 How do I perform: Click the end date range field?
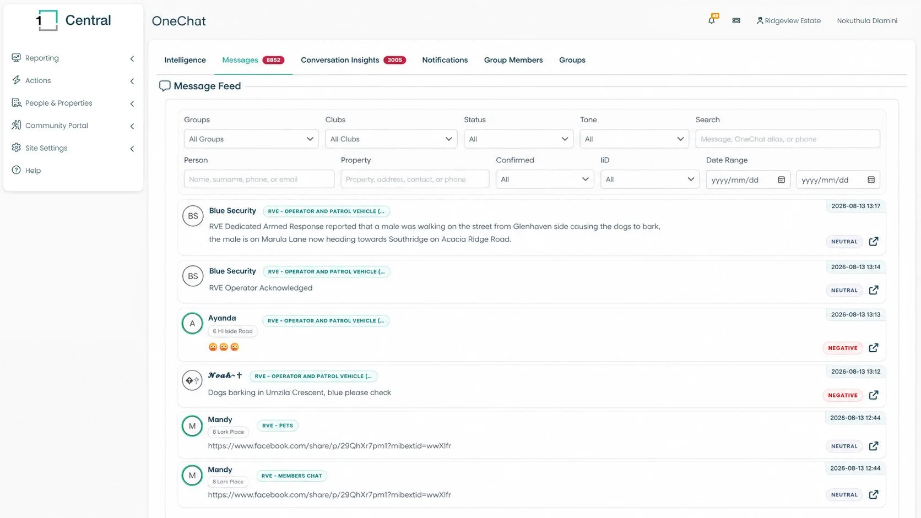click(838, 179)
